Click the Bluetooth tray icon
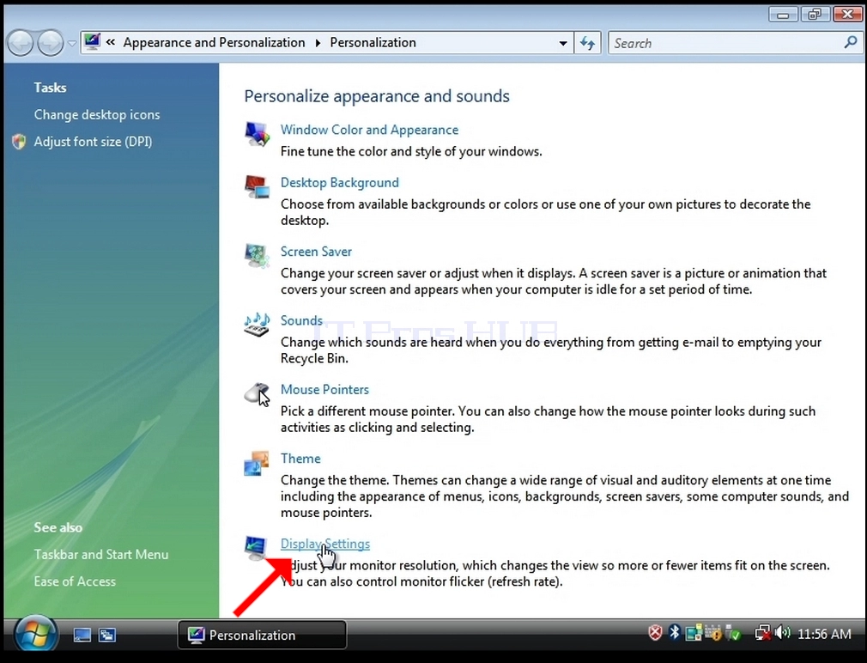The image size is (867, 663). point(674,632)
